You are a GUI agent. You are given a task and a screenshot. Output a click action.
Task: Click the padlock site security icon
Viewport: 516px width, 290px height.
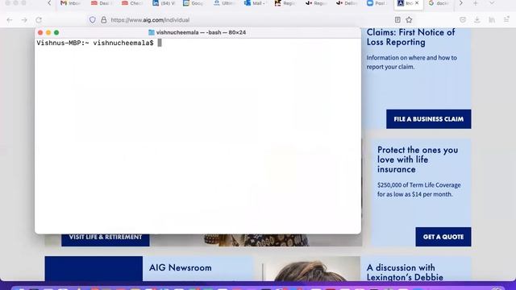(104, 19)
